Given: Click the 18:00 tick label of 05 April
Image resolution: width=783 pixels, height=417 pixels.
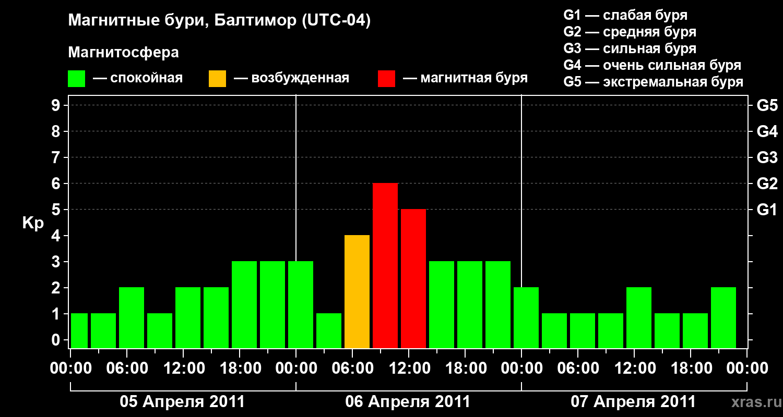Looking at the screenshot, I should tap(240, 369).
